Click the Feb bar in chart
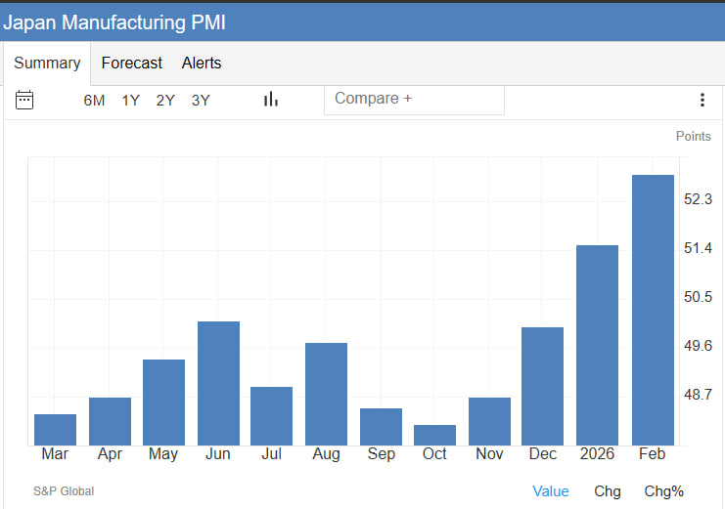This screenshot has width=725, height=509. click(x=653, y=311)
